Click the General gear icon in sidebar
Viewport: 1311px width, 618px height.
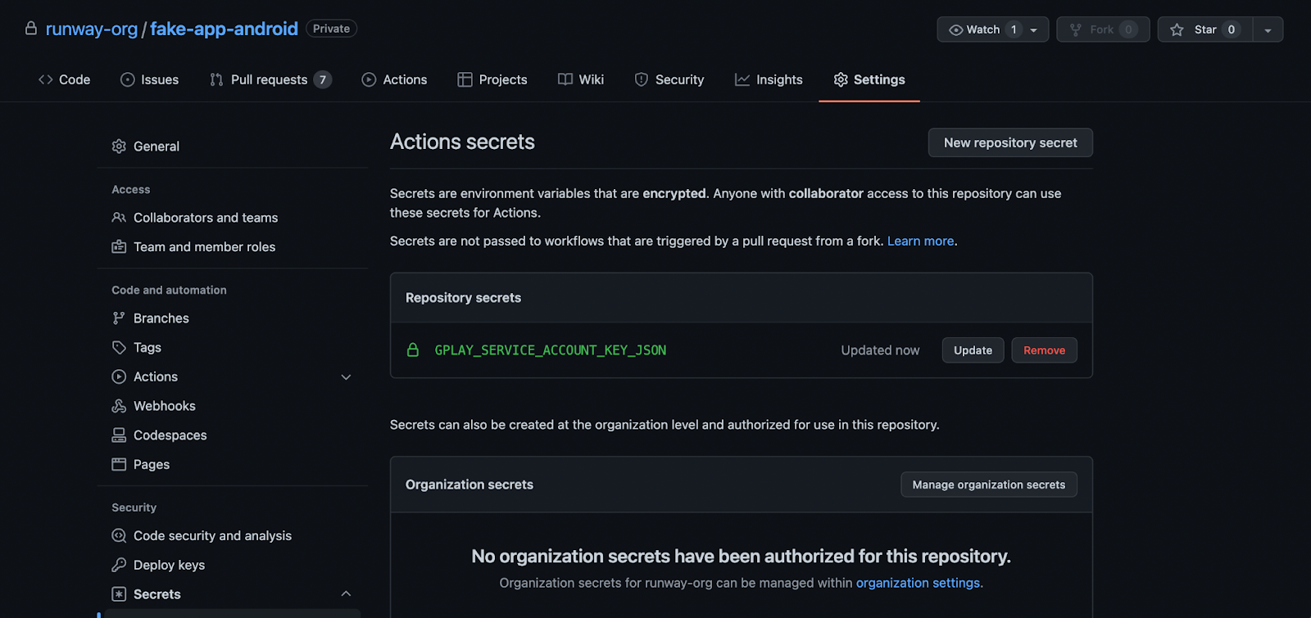point(119,147)
